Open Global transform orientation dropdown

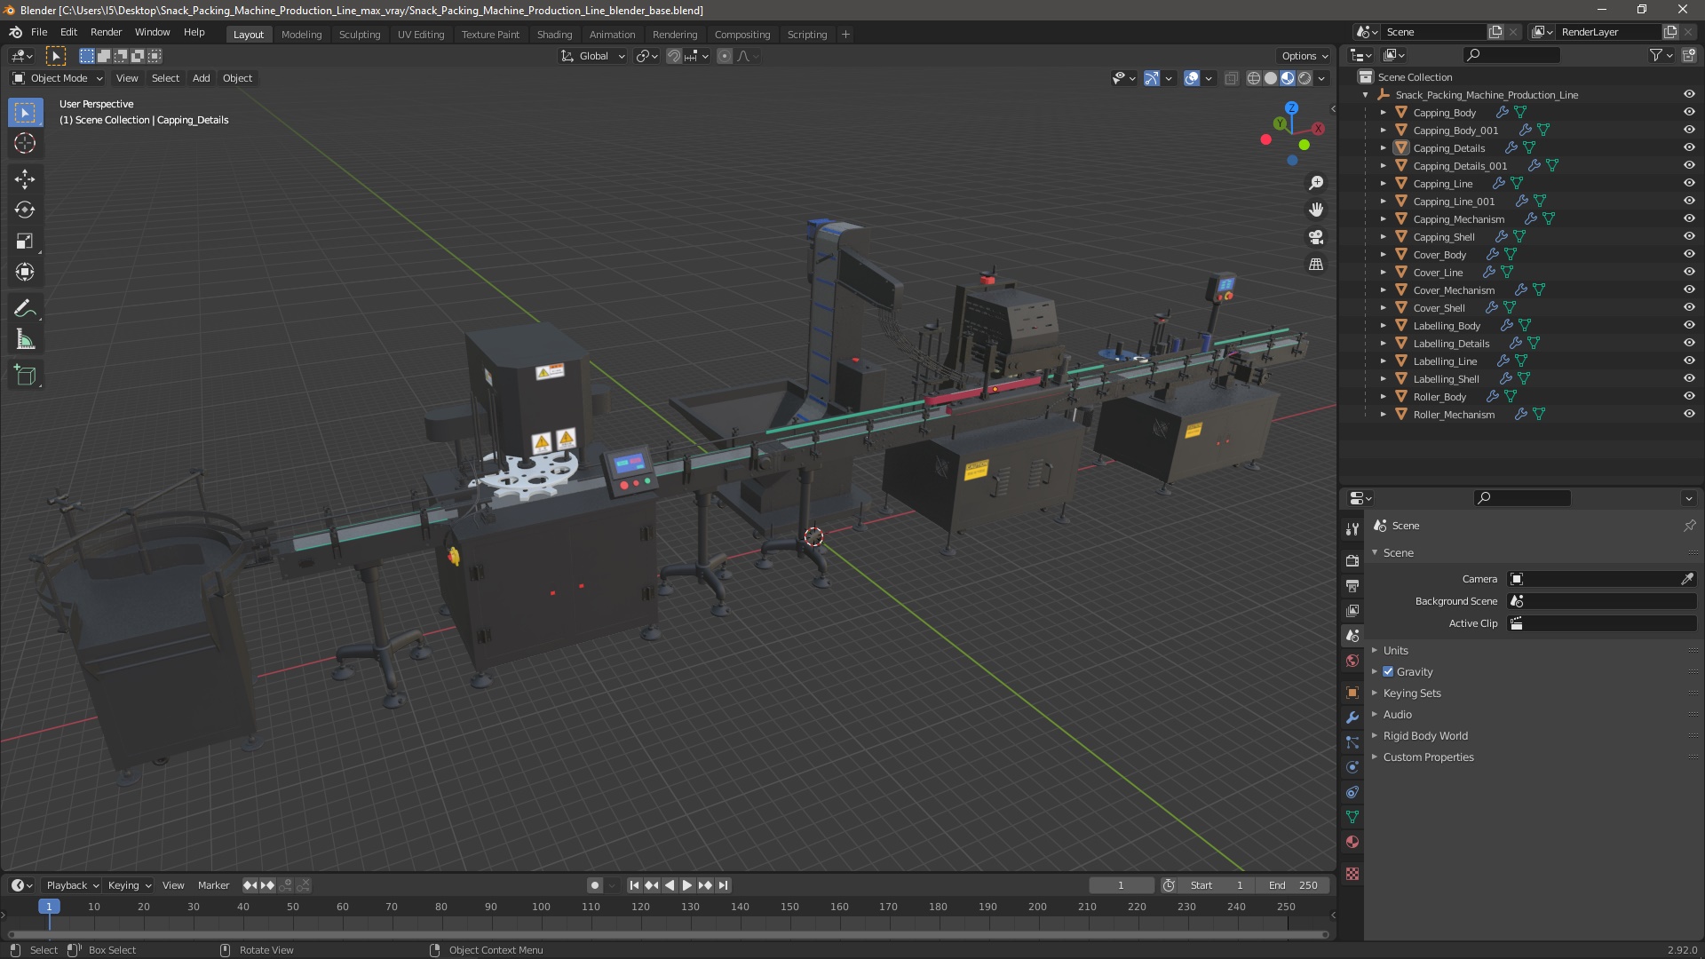(593, 56)
